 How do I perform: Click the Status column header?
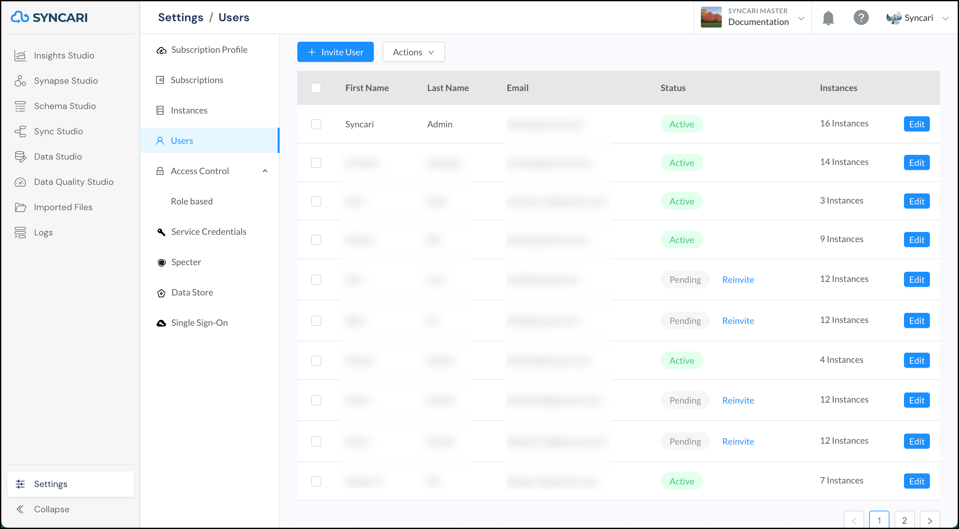pyautogui.click(x=673, y=88)
